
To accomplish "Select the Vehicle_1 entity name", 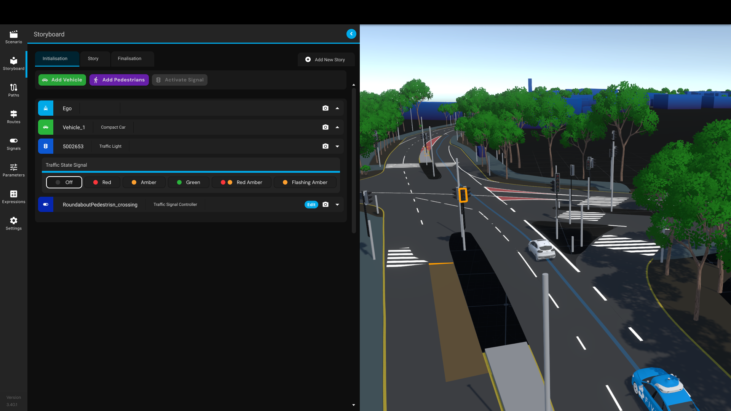I will pos(74,127).
